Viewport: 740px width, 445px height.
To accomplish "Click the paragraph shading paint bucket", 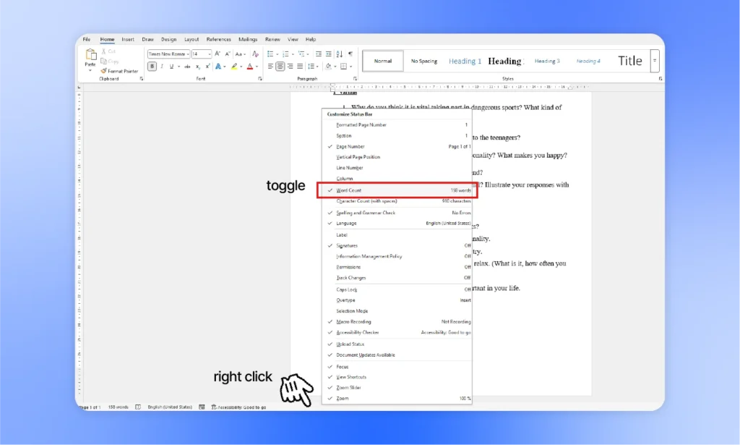I will (329, 67).
